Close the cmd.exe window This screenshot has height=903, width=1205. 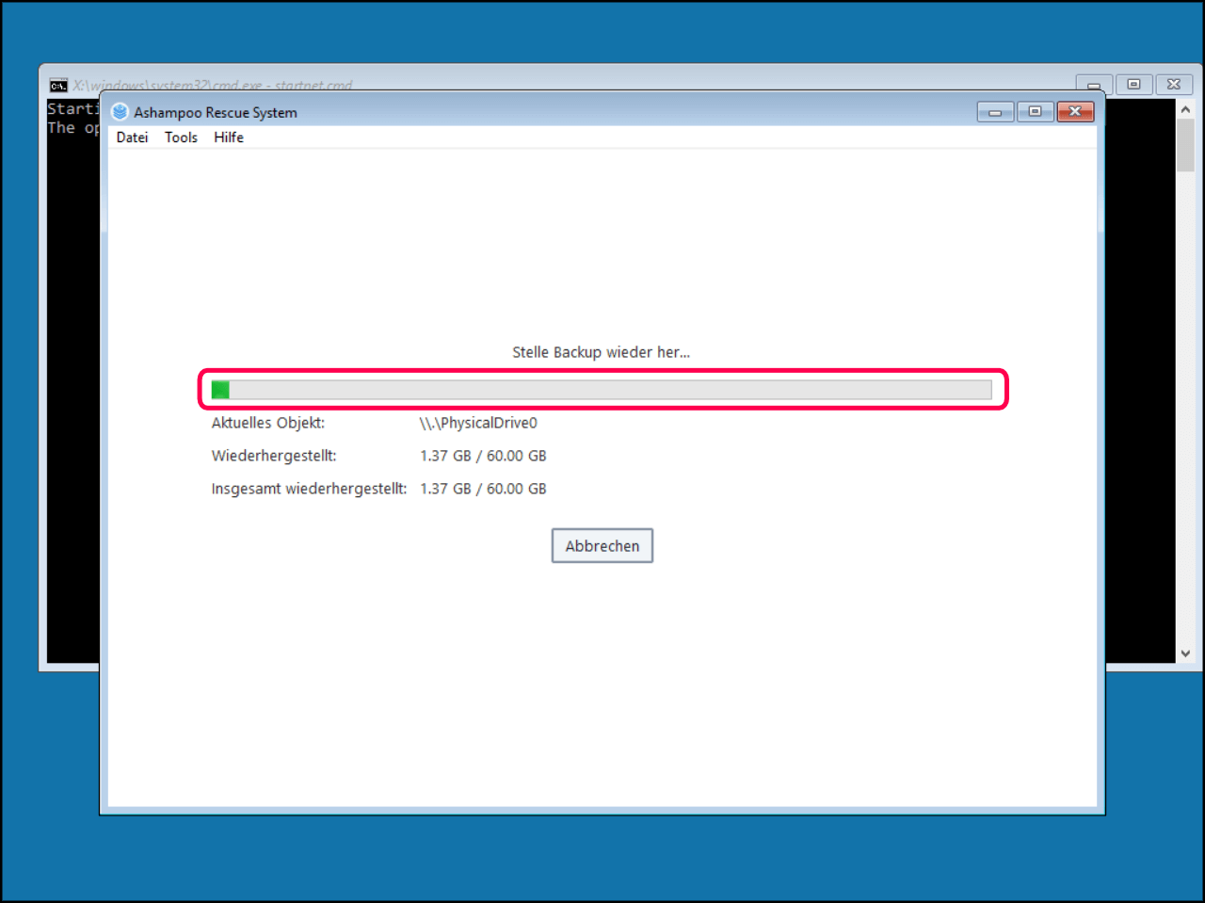(1174, 85)
